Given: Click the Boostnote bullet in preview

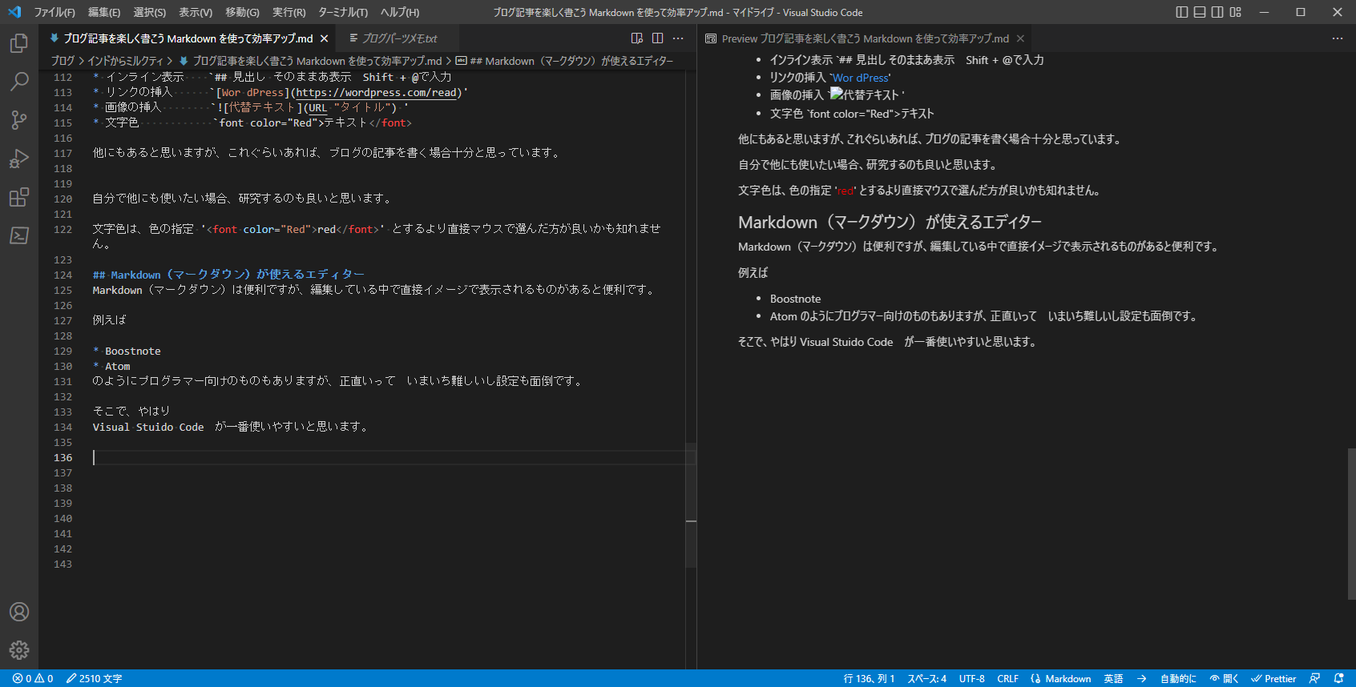Looking at the screenshot, I should coord(795,299).
